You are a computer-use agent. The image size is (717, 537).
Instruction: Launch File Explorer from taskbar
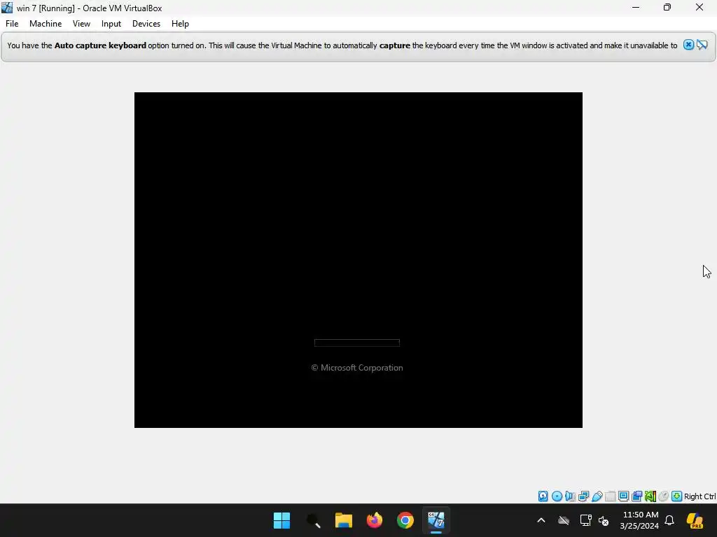point(343,520)
